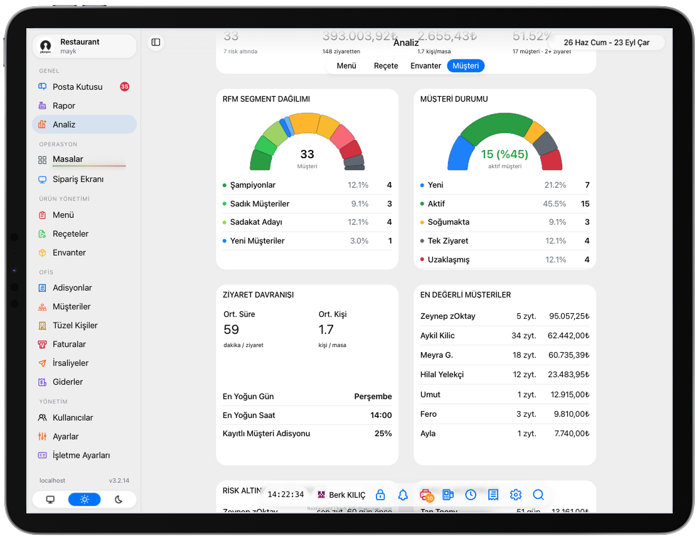
Task: Open the clock history icon in toolbar
Action: point(471,495)
